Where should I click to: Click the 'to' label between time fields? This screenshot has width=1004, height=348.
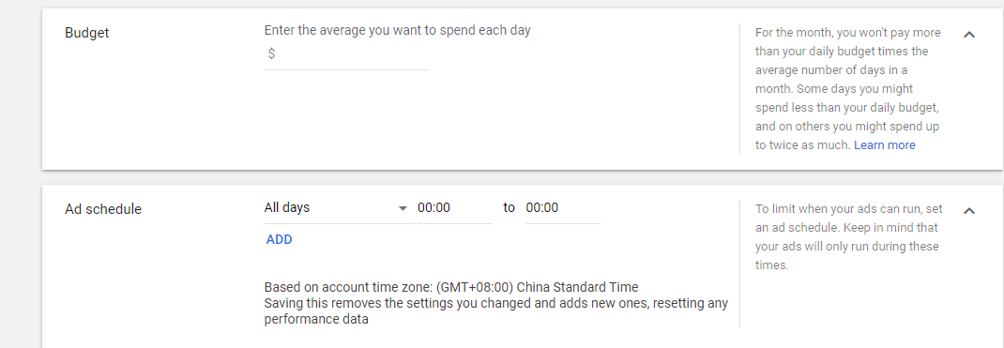pyautogui.click(x=510, y=207)
